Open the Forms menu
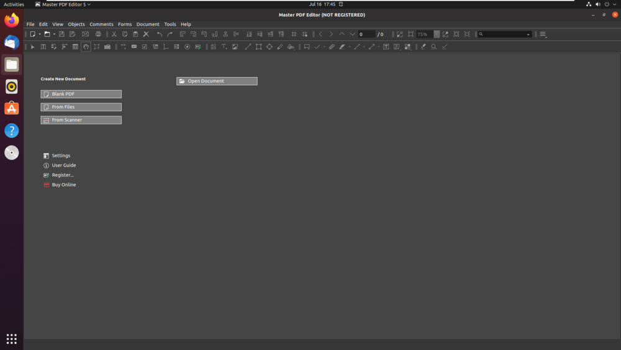 point(125,24)
